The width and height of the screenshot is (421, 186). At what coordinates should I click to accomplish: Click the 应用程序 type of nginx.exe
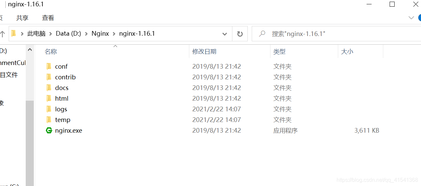285,130
